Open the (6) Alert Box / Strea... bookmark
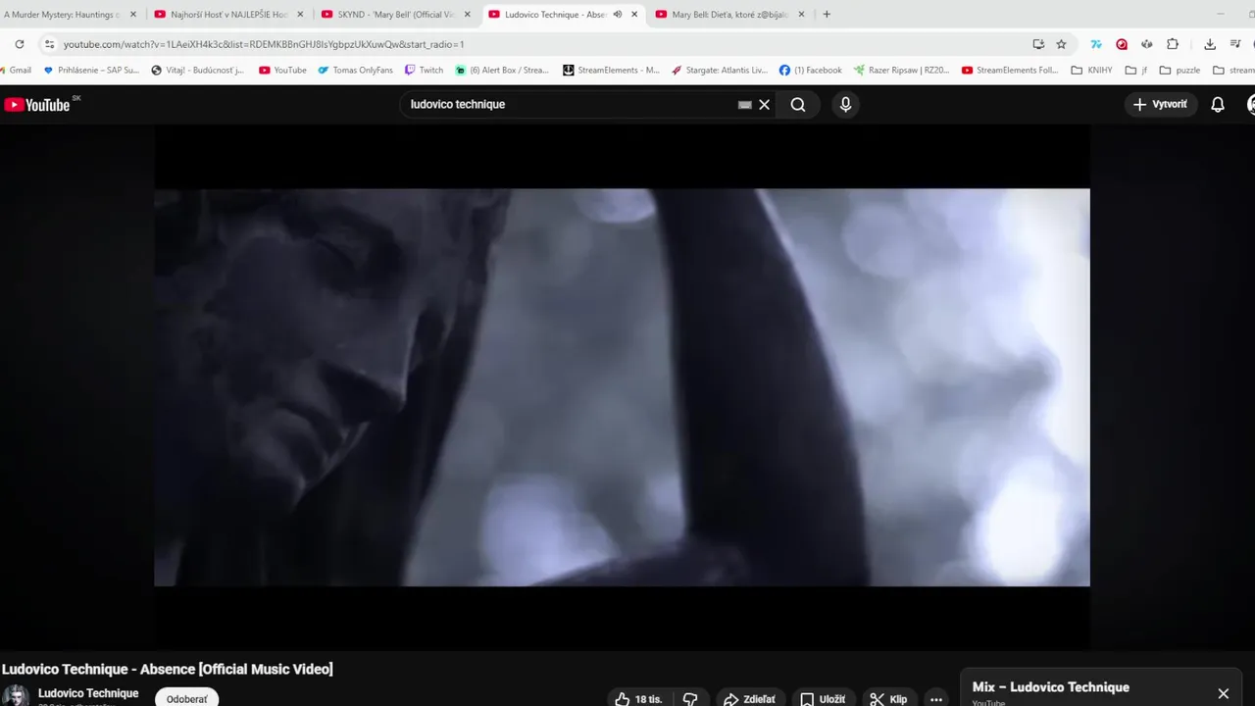This screenshot has height=706, width=1255. point(502,71)
